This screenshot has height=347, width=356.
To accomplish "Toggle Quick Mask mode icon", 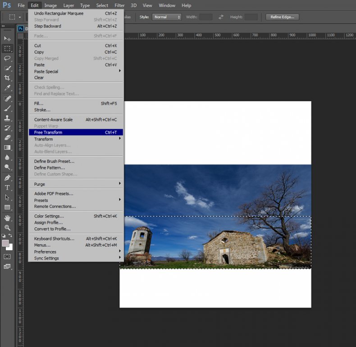I will pos(7,256).
